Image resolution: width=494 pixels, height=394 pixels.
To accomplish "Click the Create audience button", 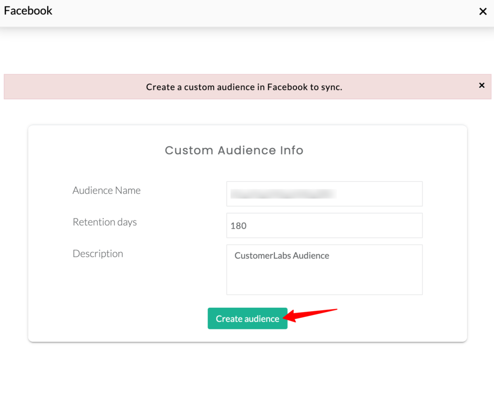I will 247,318.
